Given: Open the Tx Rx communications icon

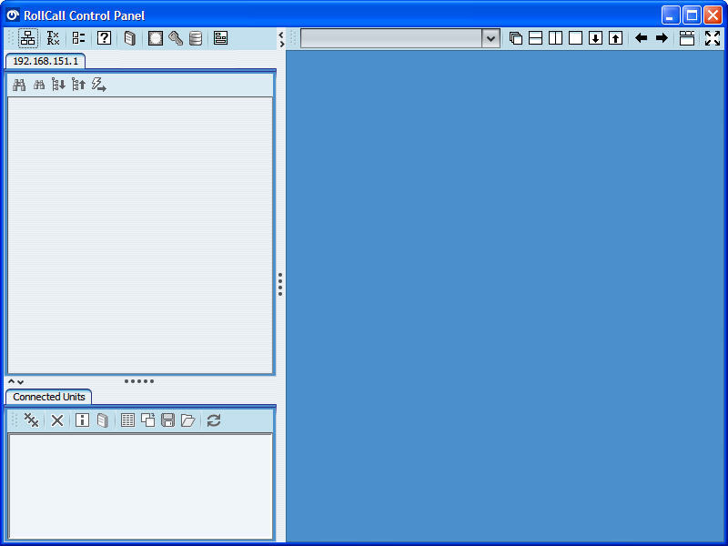Looking at the screenshot, I should tap(53, 38).
